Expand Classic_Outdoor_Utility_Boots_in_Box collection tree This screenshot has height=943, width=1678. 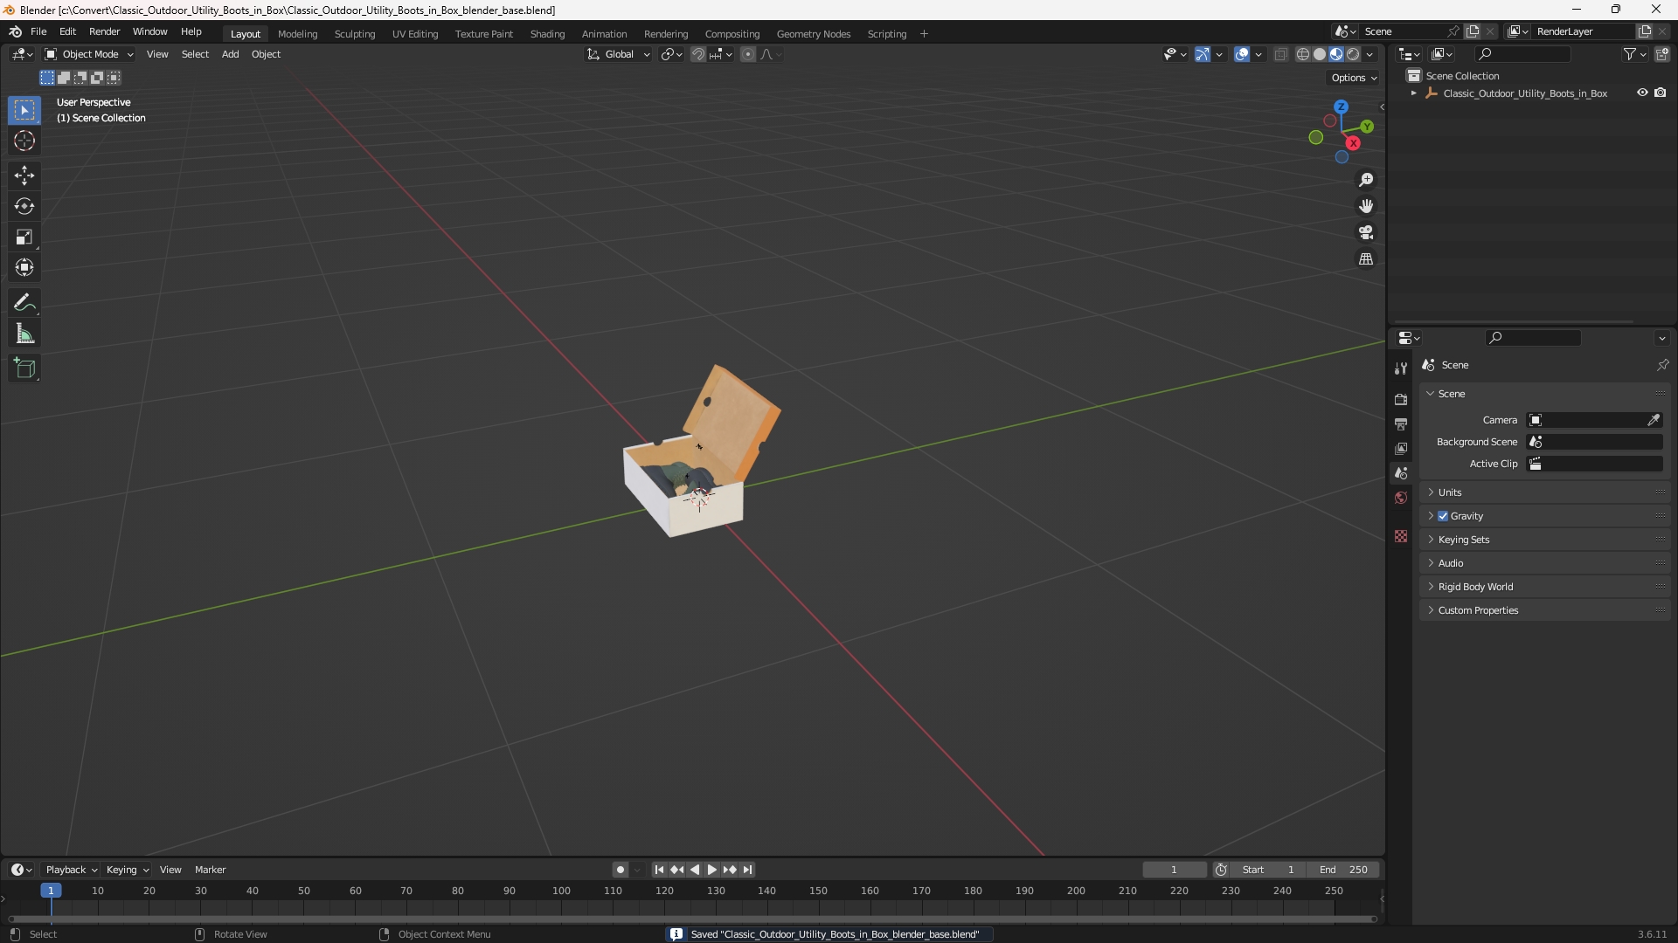tap(1414, 93)
